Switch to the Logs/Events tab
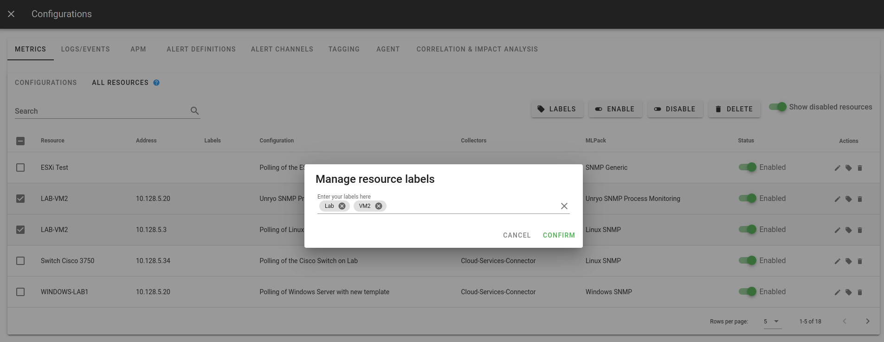884x342 pixels. click(x=85, y=49)
